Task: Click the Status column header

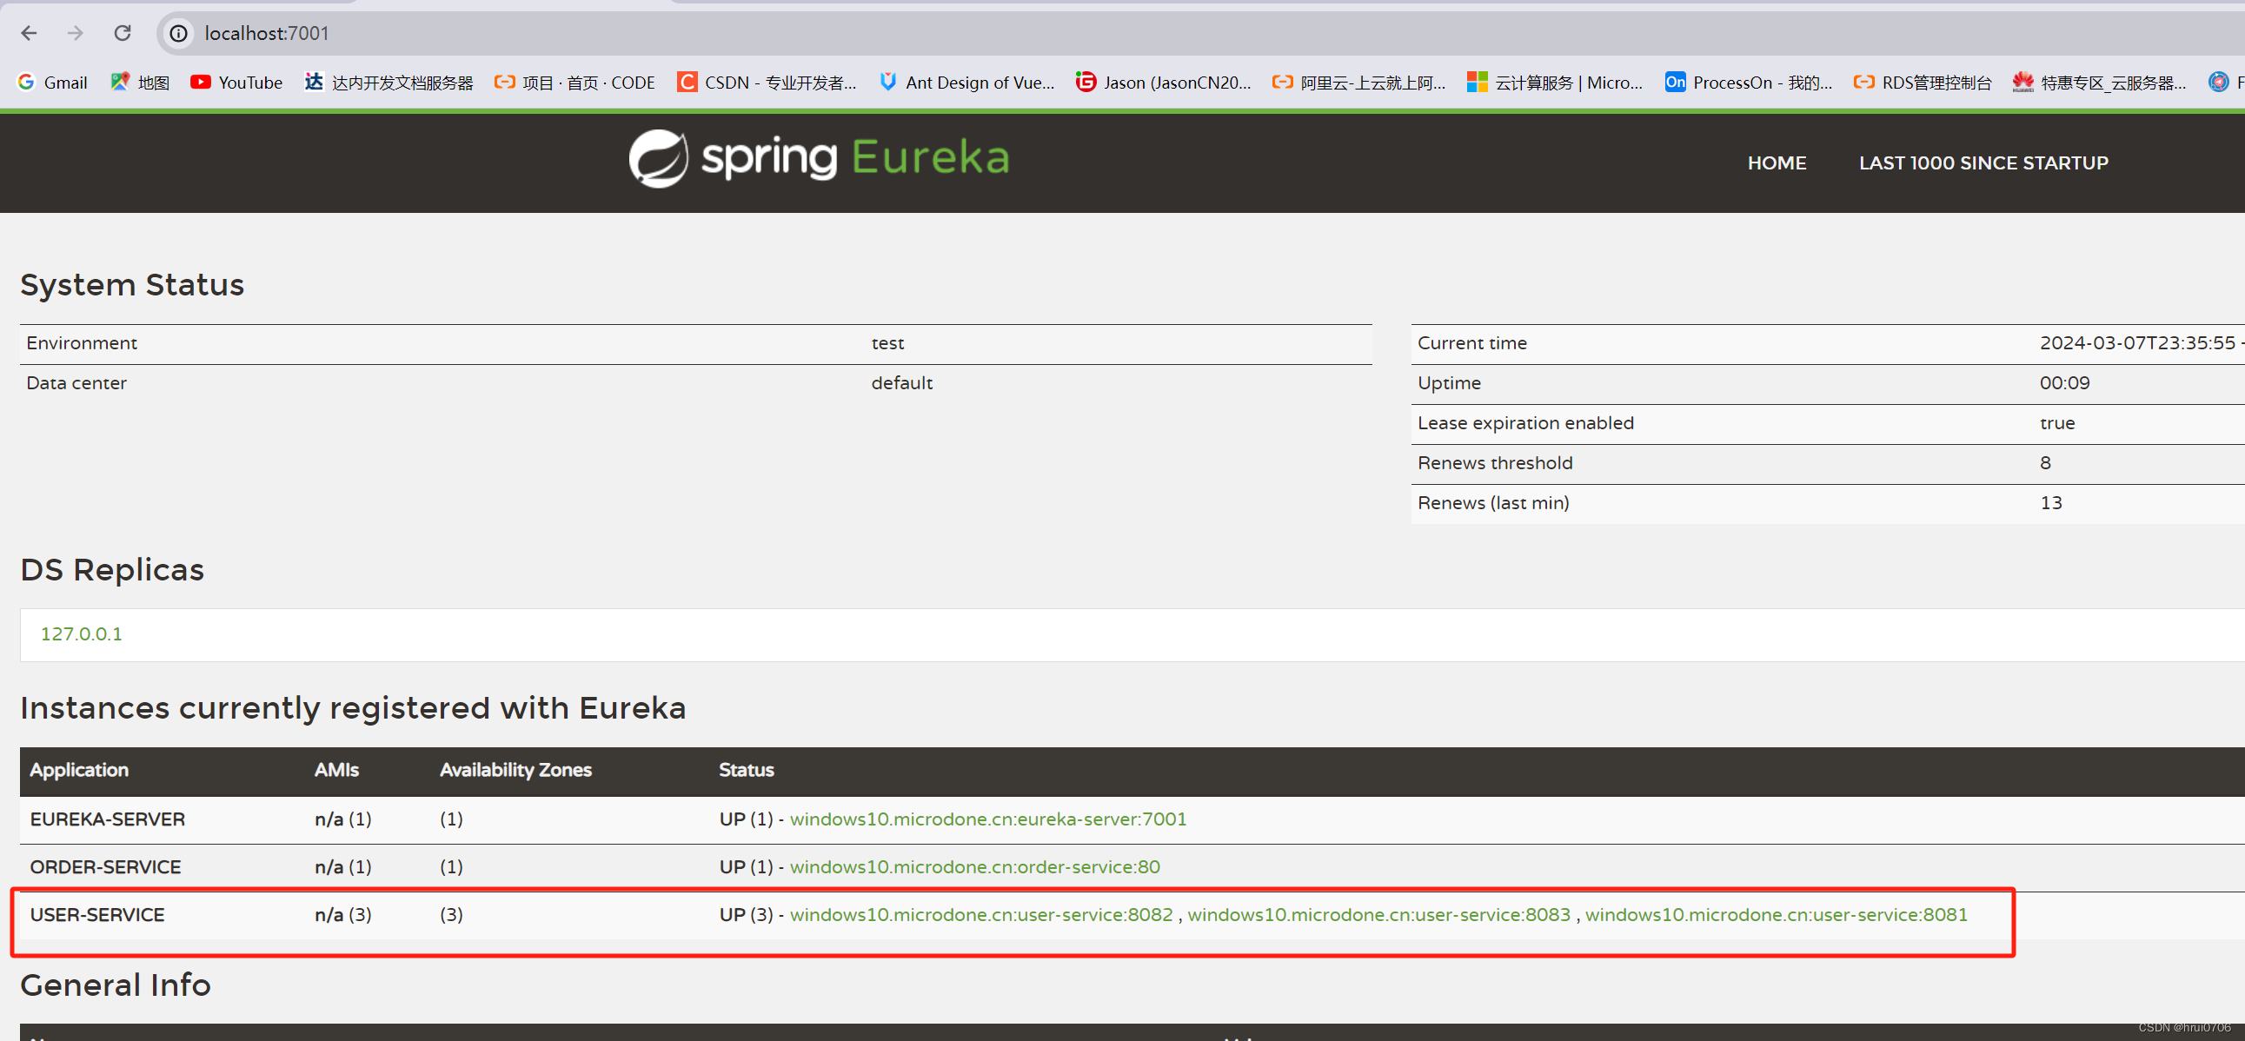Action: coord(746,770)
